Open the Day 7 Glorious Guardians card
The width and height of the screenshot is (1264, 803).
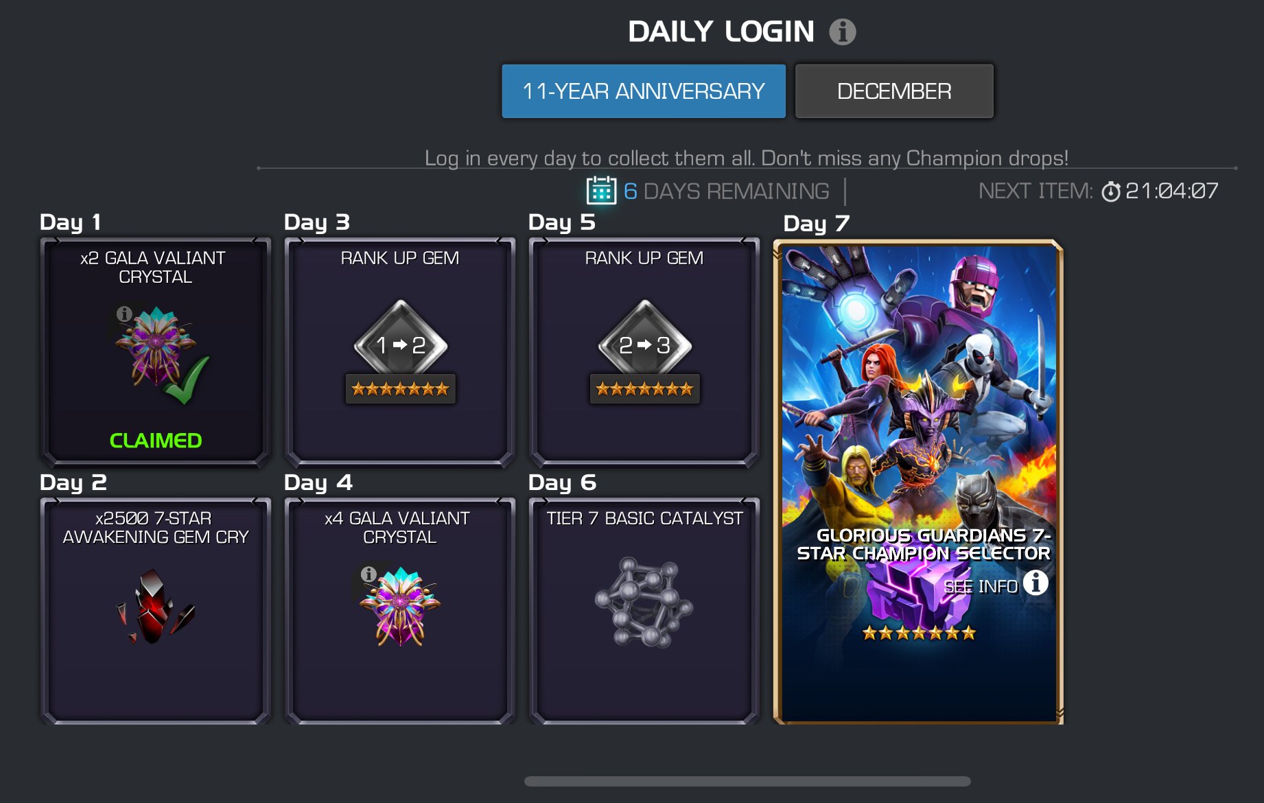pos(918,482)
